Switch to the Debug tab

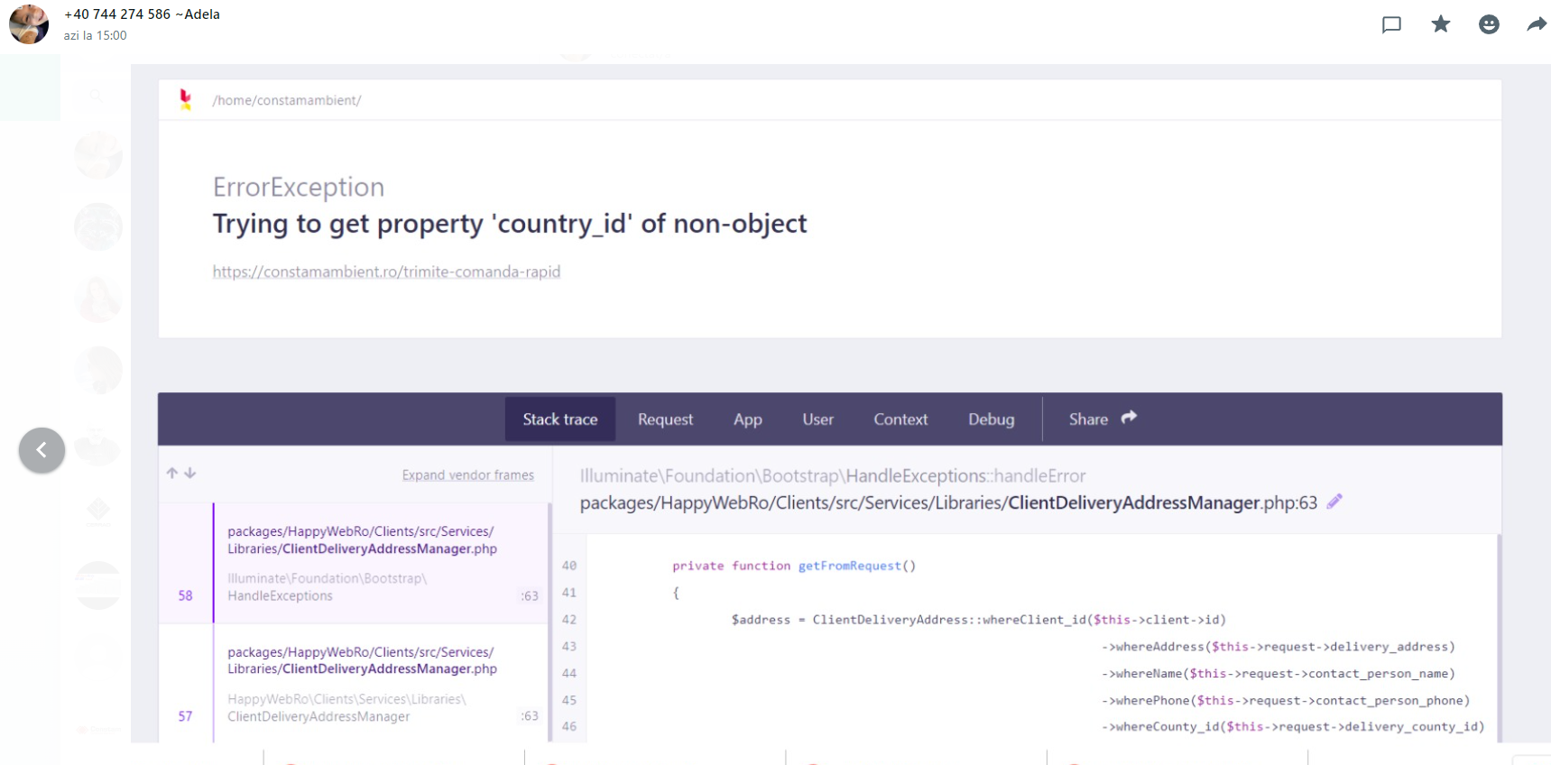click(x=992, y=419)
